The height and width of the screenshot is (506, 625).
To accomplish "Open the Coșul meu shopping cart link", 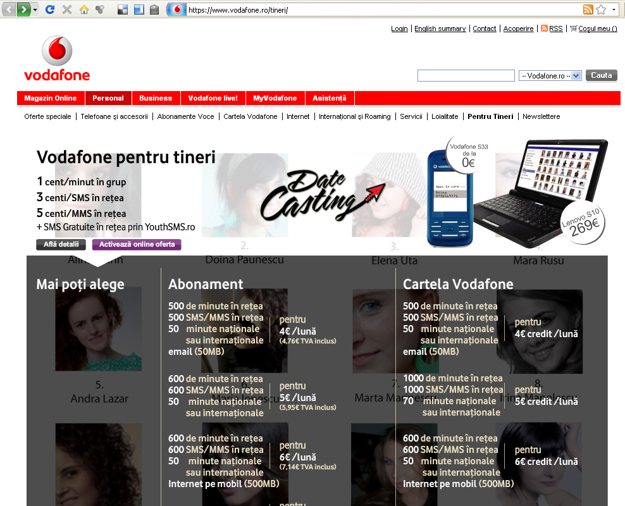I will point(597,28).
